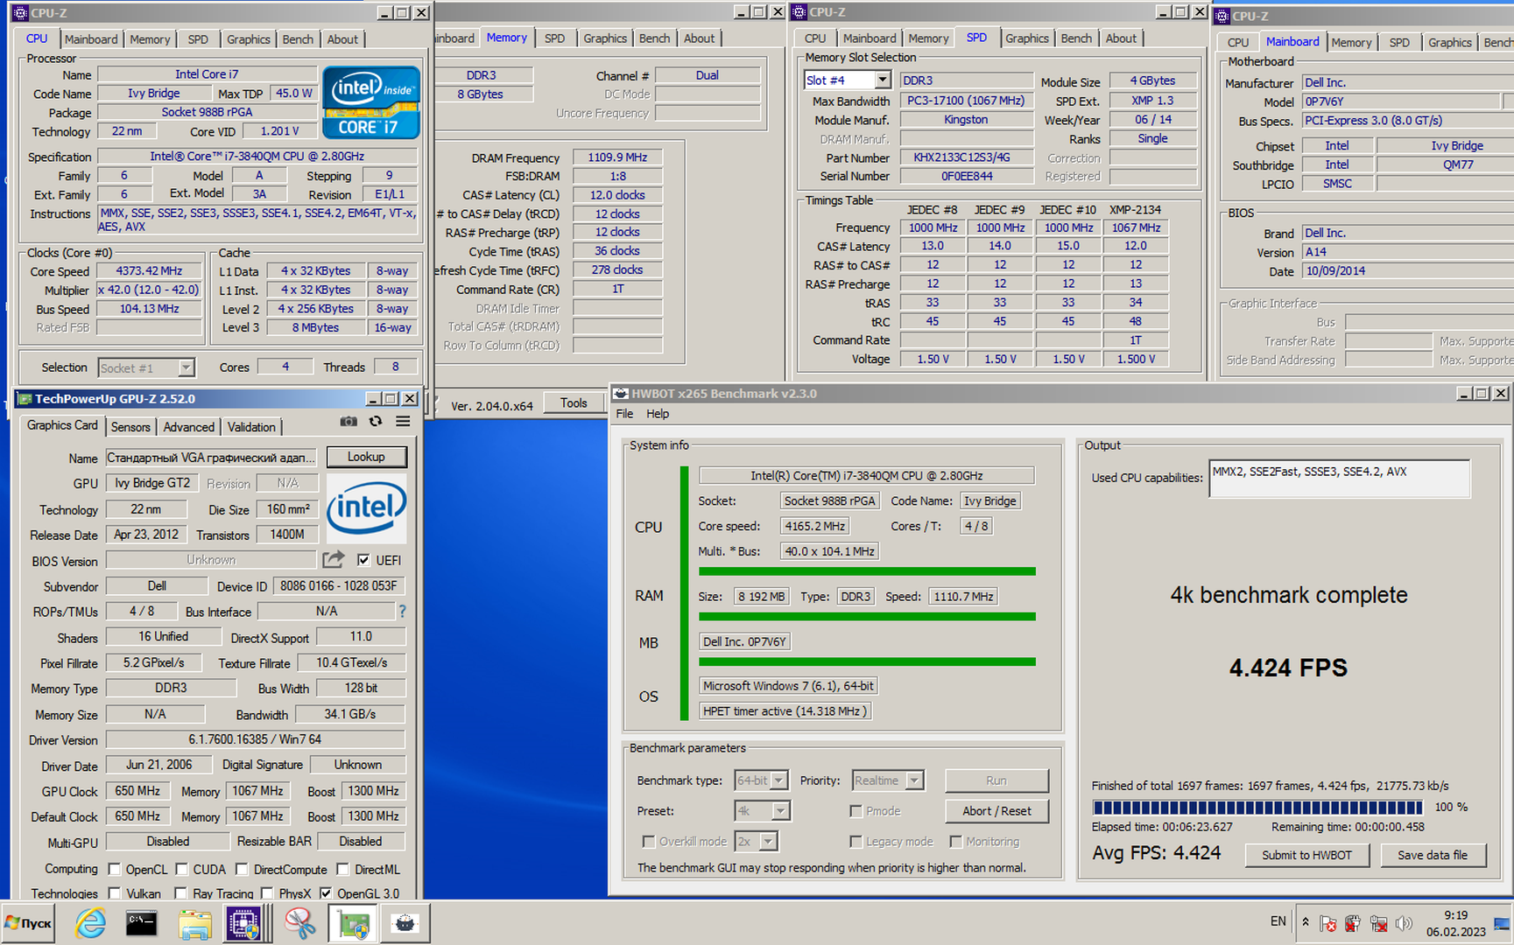Open the Validation tab in GPU-Z

[251, 427]
